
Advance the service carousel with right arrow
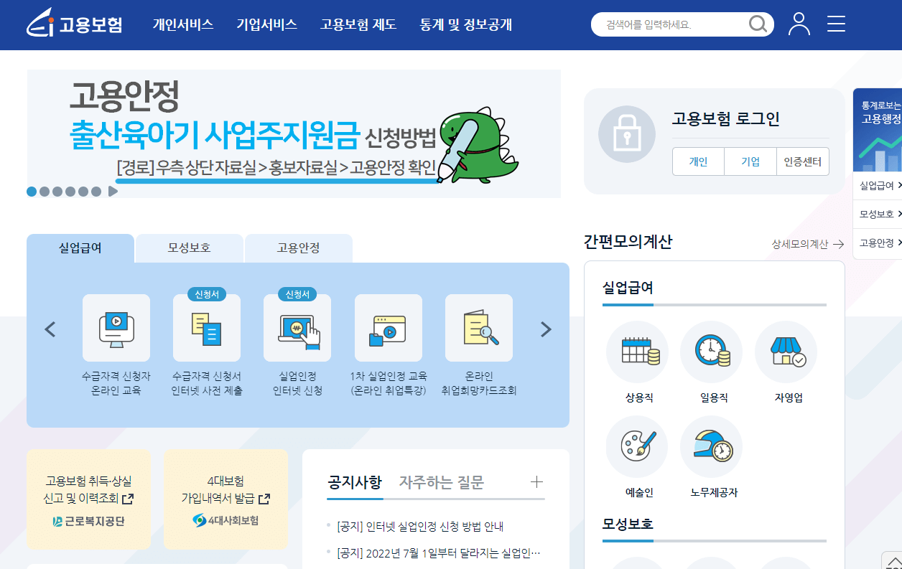pyautogui.click(x=545, y=329)
